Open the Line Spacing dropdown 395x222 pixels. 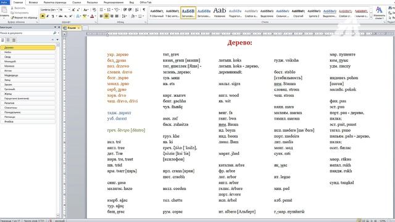125,16
